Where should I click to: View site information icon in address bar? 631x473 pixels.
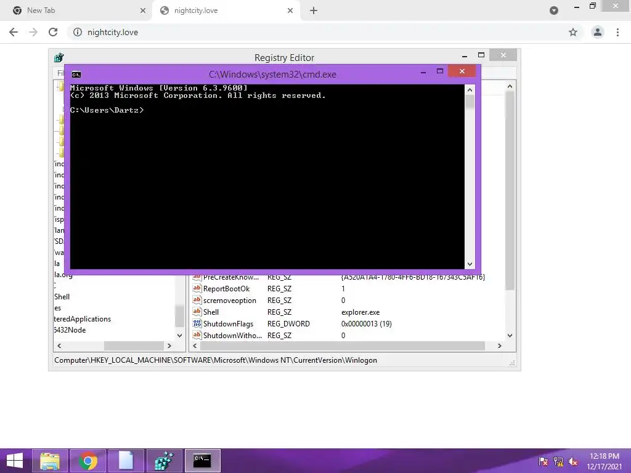point(78,32)
